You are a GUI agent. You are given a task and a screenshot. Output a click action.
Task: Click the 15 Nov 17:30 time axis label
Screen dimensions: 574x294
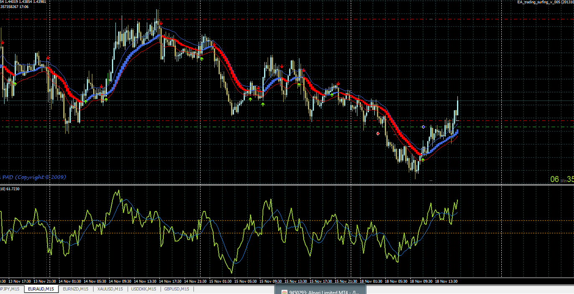coord(321,281)
